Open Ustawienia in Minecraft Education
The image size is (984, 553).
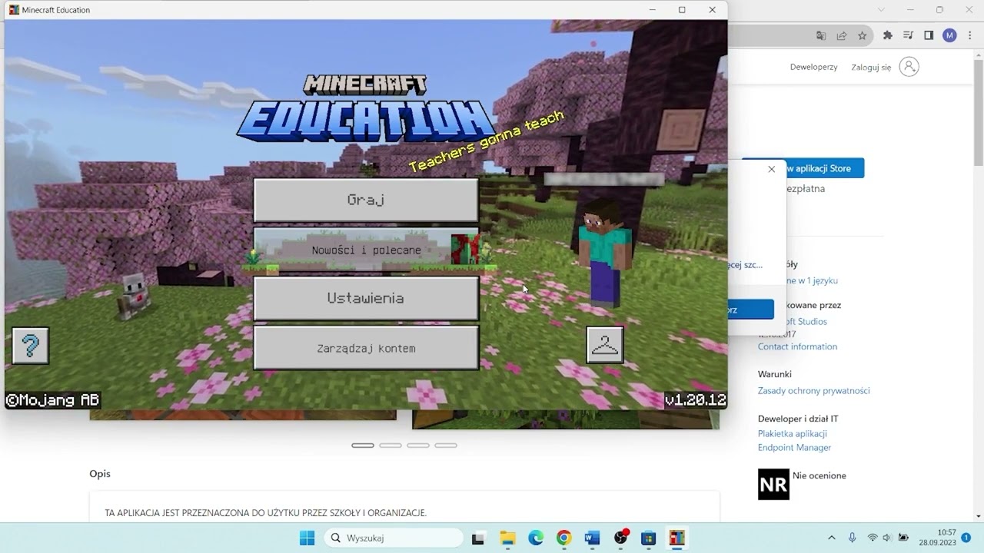(x=366, y=298)
